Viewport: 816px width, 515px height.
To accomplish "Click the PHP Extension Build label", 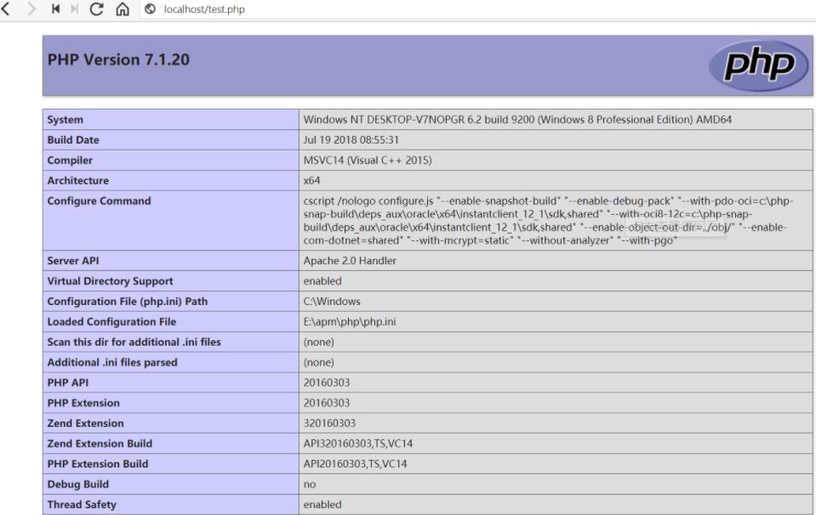I will click(97, 463).
